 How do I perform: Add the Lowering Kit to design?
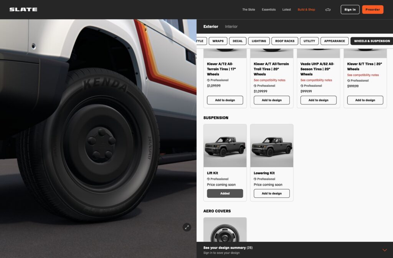(x=271, y=193)
